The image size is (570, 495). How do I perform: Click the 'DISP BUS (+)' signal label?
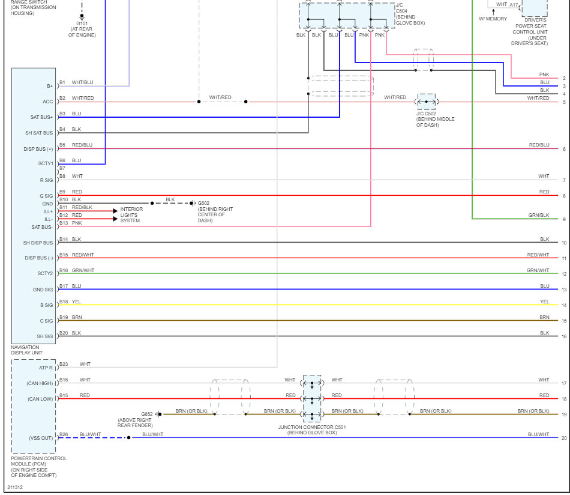(38, 149)
